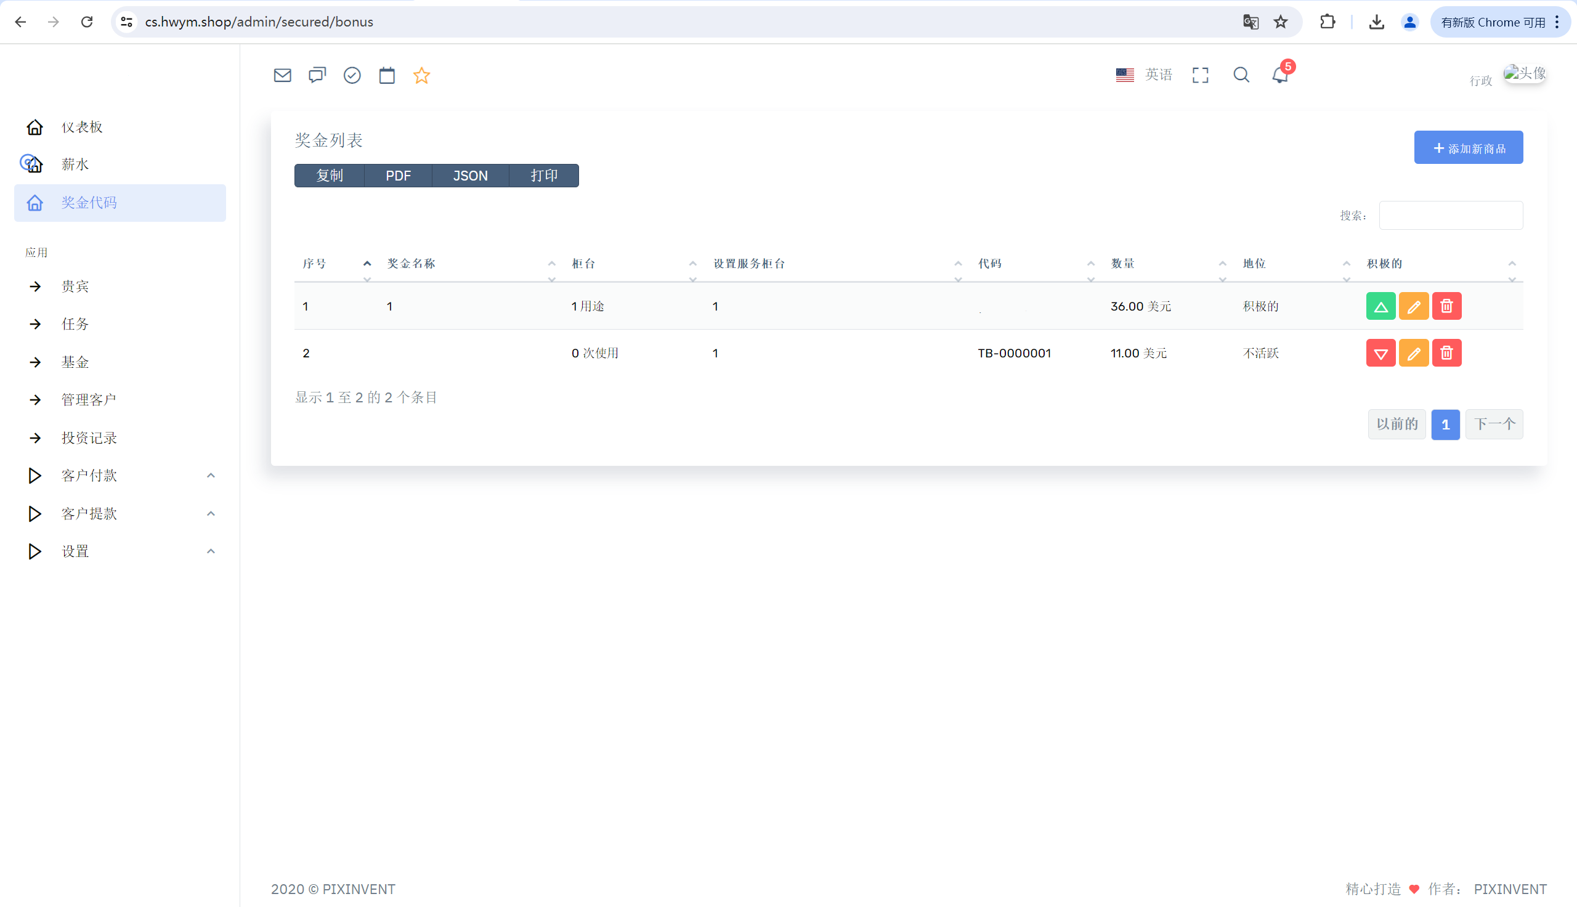This screenshot has height=907, width=1577.
Task: Click the 以前的 pagination button
Action: 1397,424
